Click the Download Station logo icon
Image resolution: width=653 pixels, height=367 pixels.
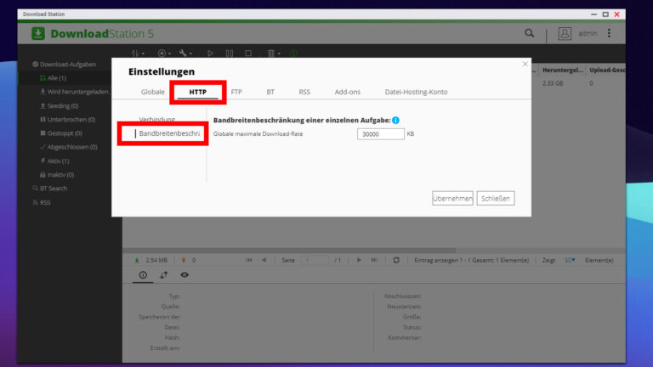coord(38,33)
